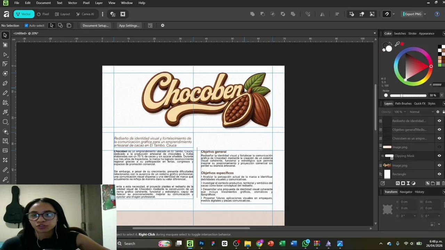Select the Node tool in the left toolbar
The width and height of the screenshot is (445, 250).
tap(5, 55)
